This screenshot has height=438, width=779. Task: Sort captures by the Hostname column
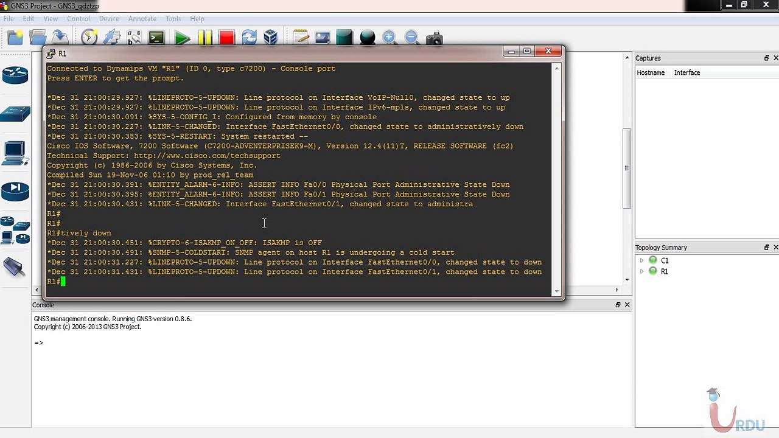click(651, 72)
